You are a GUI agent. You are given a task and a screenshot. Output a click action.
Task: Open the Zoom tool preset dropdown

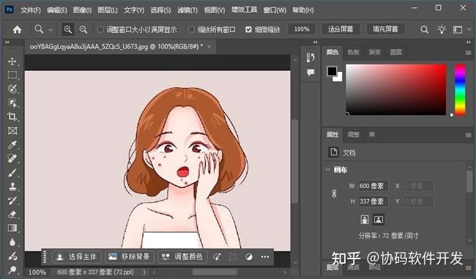coord(51,30)
